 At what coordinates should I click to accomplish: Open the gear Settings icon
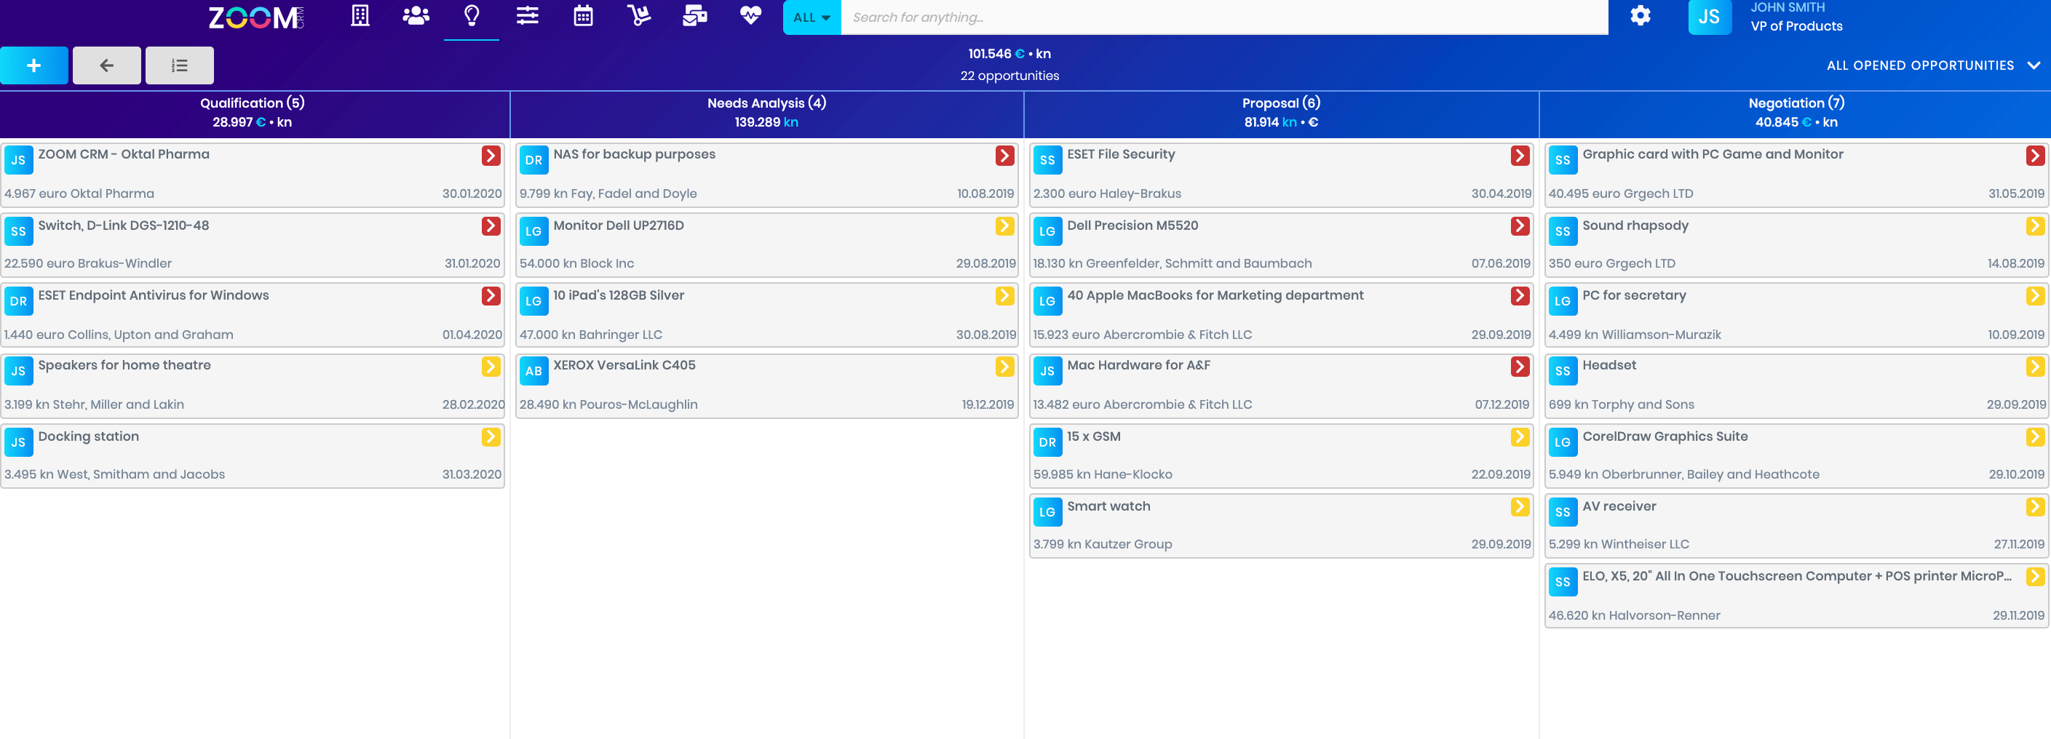coord(1641,16)
